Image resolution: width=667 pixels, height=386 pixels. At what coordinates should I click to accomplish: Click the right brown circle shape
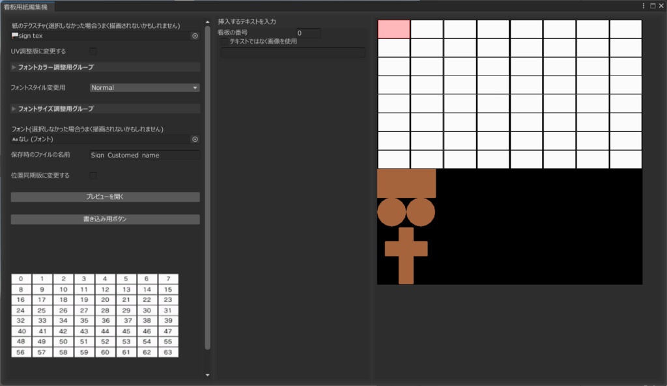point(421,212)
